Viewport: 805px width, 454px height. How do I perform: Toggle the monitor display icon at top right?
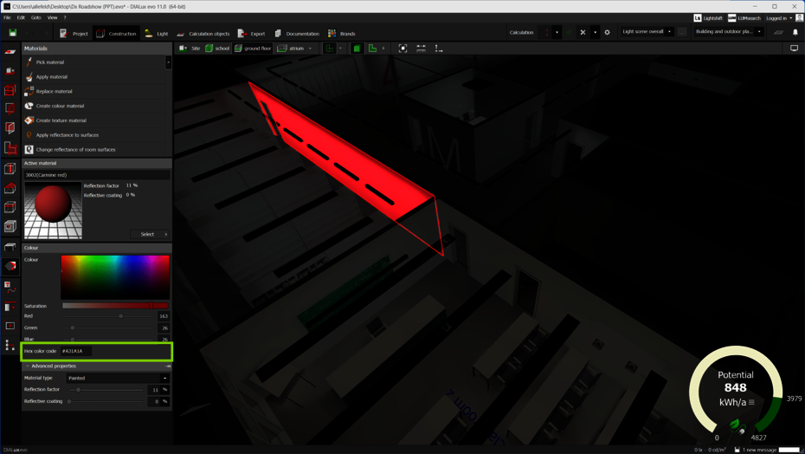[794, 49]
